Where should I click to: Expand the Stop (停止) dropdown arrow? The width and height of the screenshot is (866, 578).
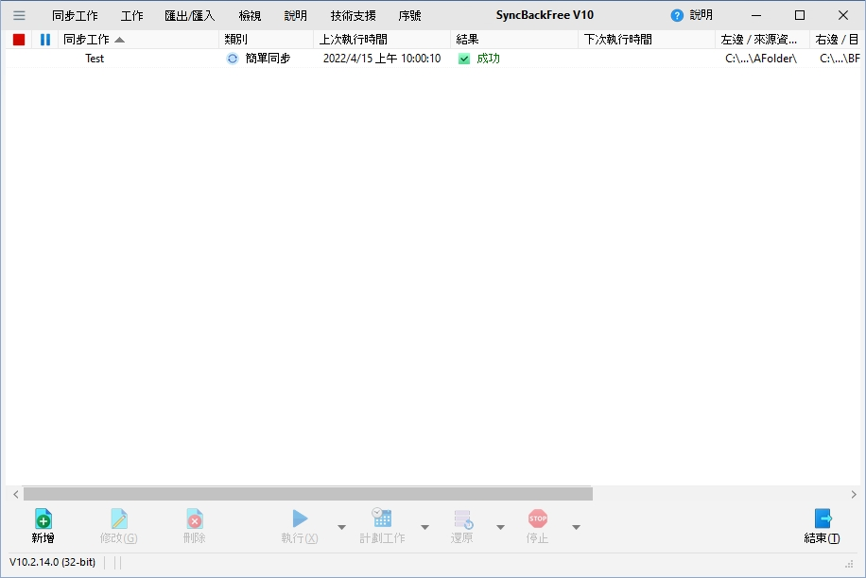point(576,527)
